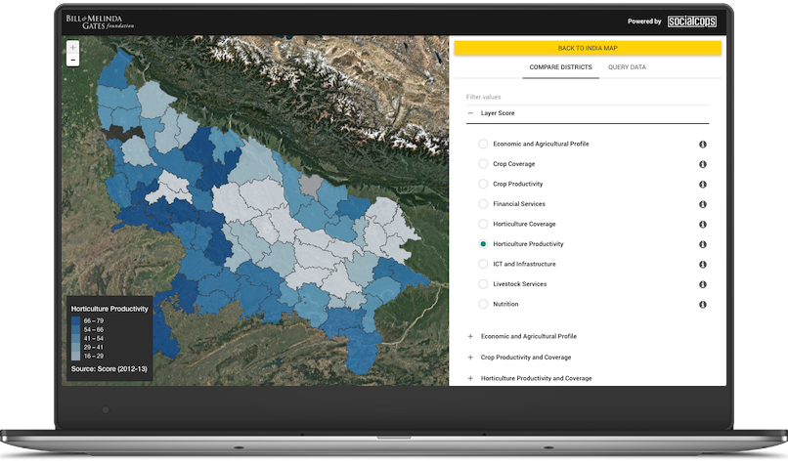Click the Powered by text
788x464 pixels.
tap(644, 21)
